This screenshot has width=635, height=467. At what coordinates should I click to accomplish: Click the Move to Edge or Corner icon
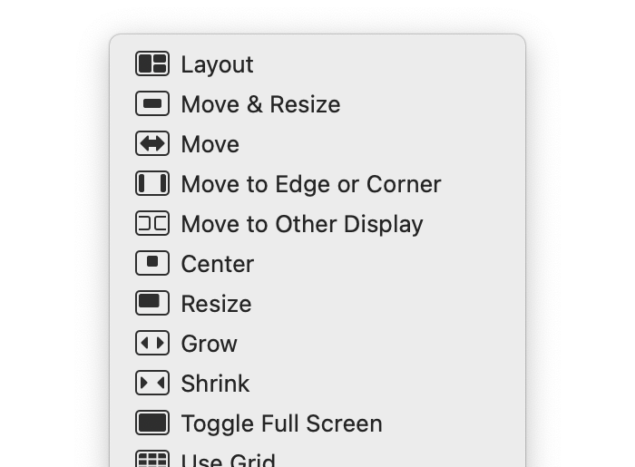(x=152, y=184)
